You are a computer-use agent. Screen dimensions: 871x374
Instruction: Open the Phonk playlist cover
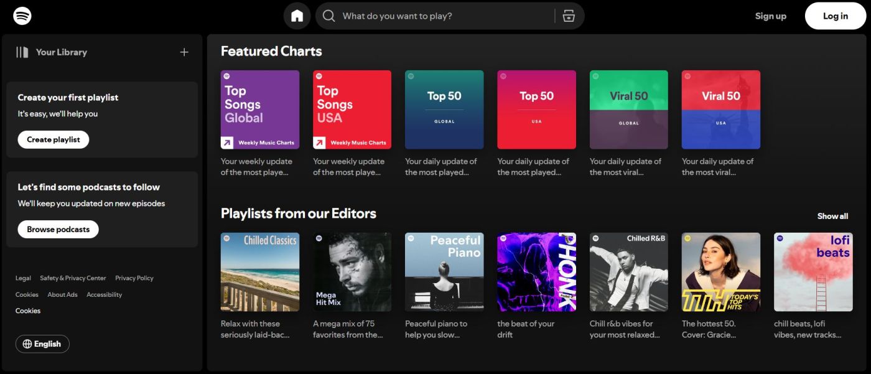[536, 272]
